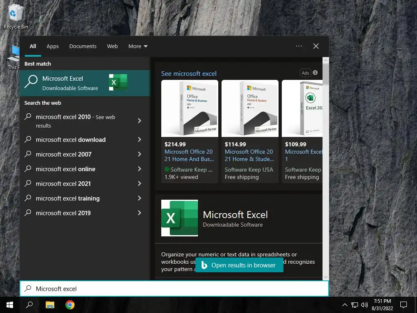Click the large Microsoft Excel logo in preview
This screenshot has height=313, width=417.
(x=180, y=218)
